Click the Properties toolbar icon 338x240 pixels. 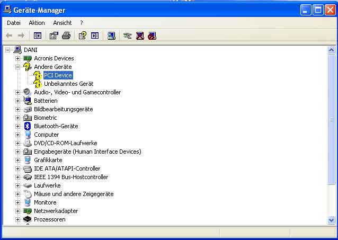click(54, 35)
